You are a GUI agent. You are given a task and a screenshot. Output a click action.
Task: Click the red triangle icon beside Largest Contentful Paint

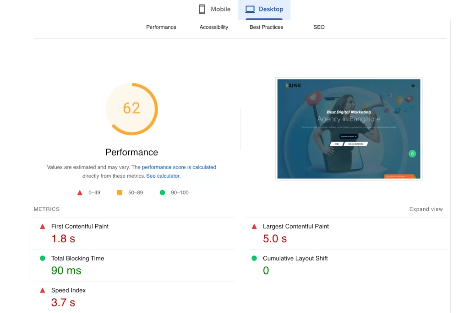254,226
